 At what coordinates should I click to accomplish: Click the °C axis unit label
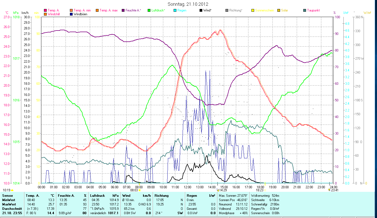point(7,13)
